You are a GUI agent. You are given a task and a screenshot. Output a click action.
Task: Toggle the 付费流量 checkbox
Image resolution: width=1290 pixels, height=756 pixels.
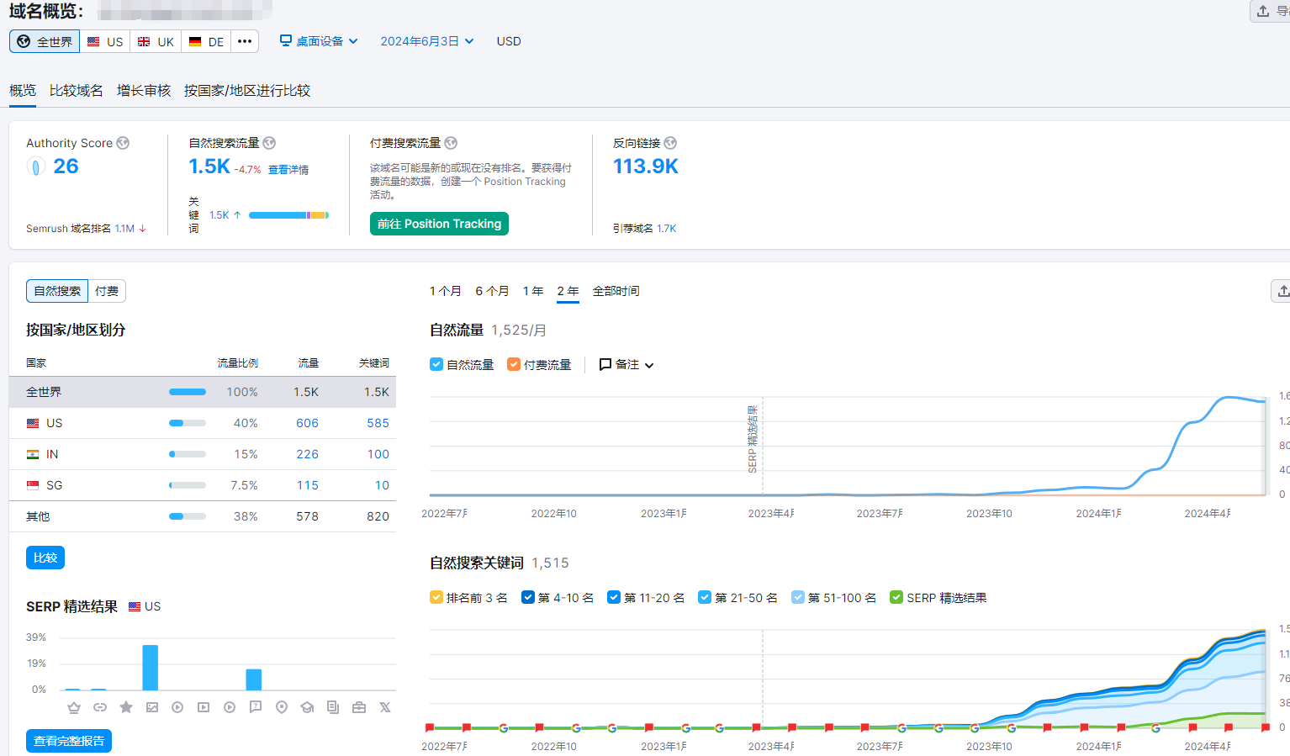coord(514,364)
